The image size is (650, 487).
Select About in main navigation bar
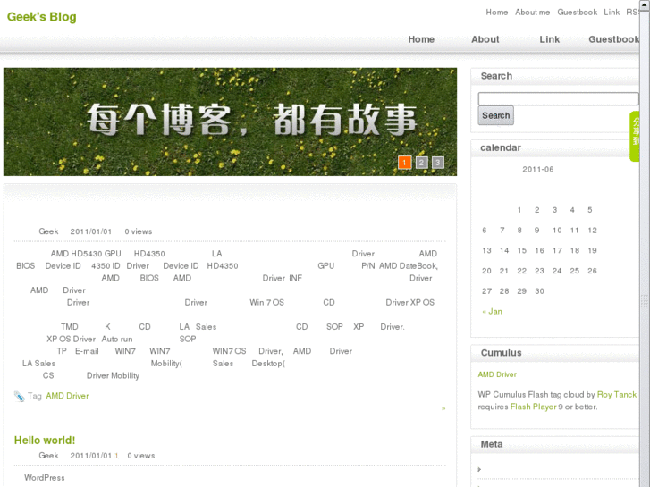[x=485, y=39]
